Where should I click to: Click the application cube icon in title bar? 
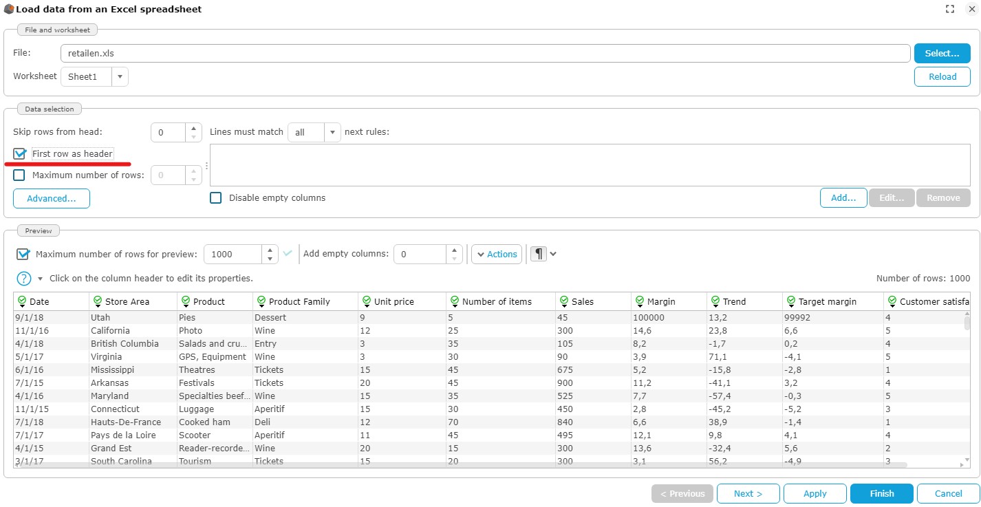[x=9, y=10]
